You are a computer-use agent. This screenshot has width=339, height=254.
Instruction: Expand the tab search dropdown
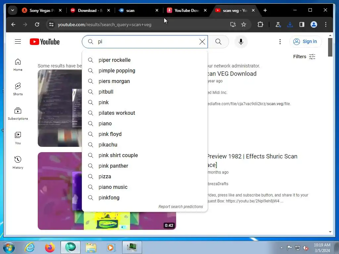coord(13,10)
